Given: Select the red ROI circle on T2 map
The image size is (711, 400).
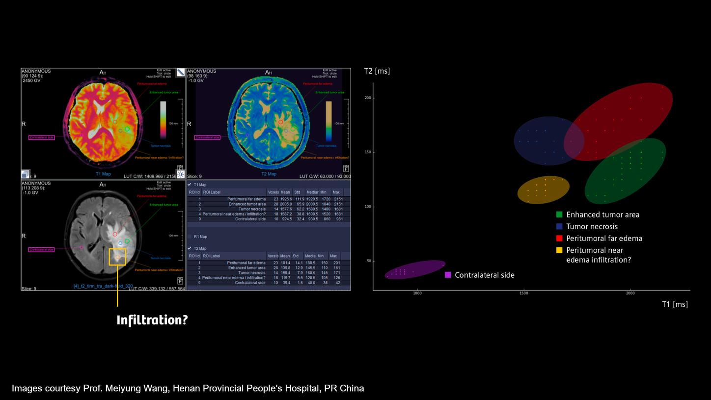Looking at the screenshot, I should 281,121.
